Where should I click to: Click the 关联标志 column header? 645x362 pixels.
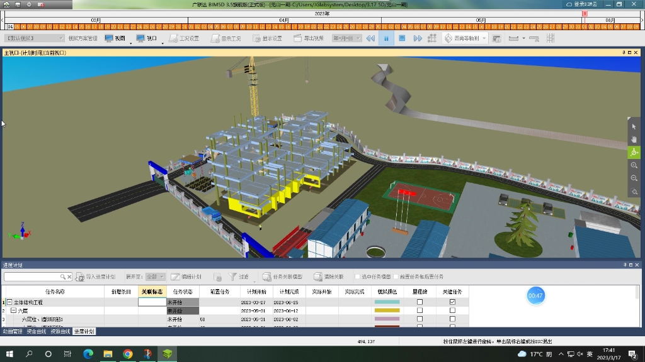(152, 292)
